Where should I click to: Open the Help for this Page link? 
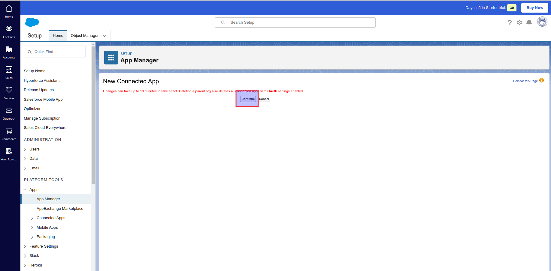(x=525, y=81)
